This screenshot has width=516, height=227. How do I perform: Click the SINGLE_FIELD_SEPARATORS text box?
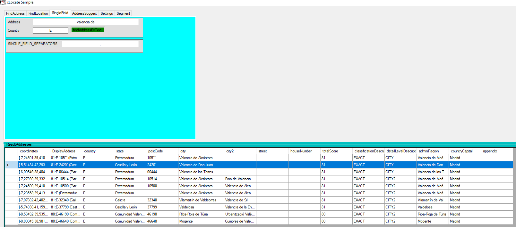pyautogui.click(x=100, y=44)
